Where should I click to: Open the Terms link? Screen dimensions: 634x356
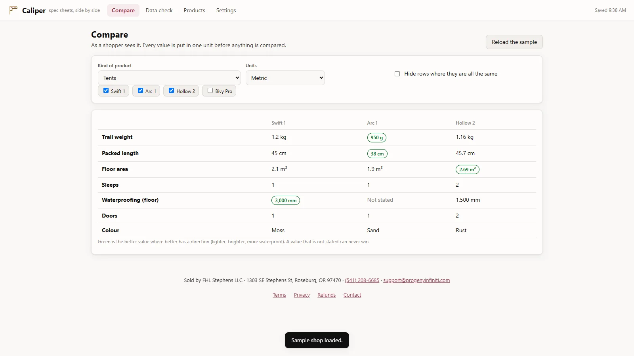point(279,295)
